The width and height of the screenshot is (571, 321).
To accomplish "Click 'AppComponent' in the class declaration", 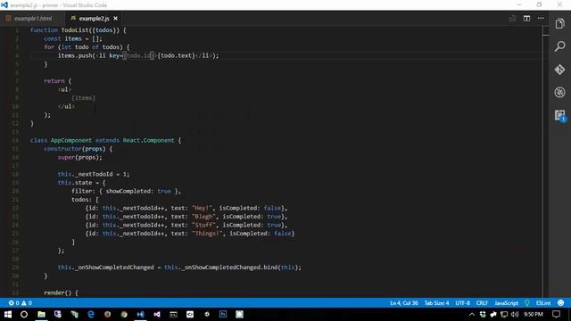I will click(71, 140).
